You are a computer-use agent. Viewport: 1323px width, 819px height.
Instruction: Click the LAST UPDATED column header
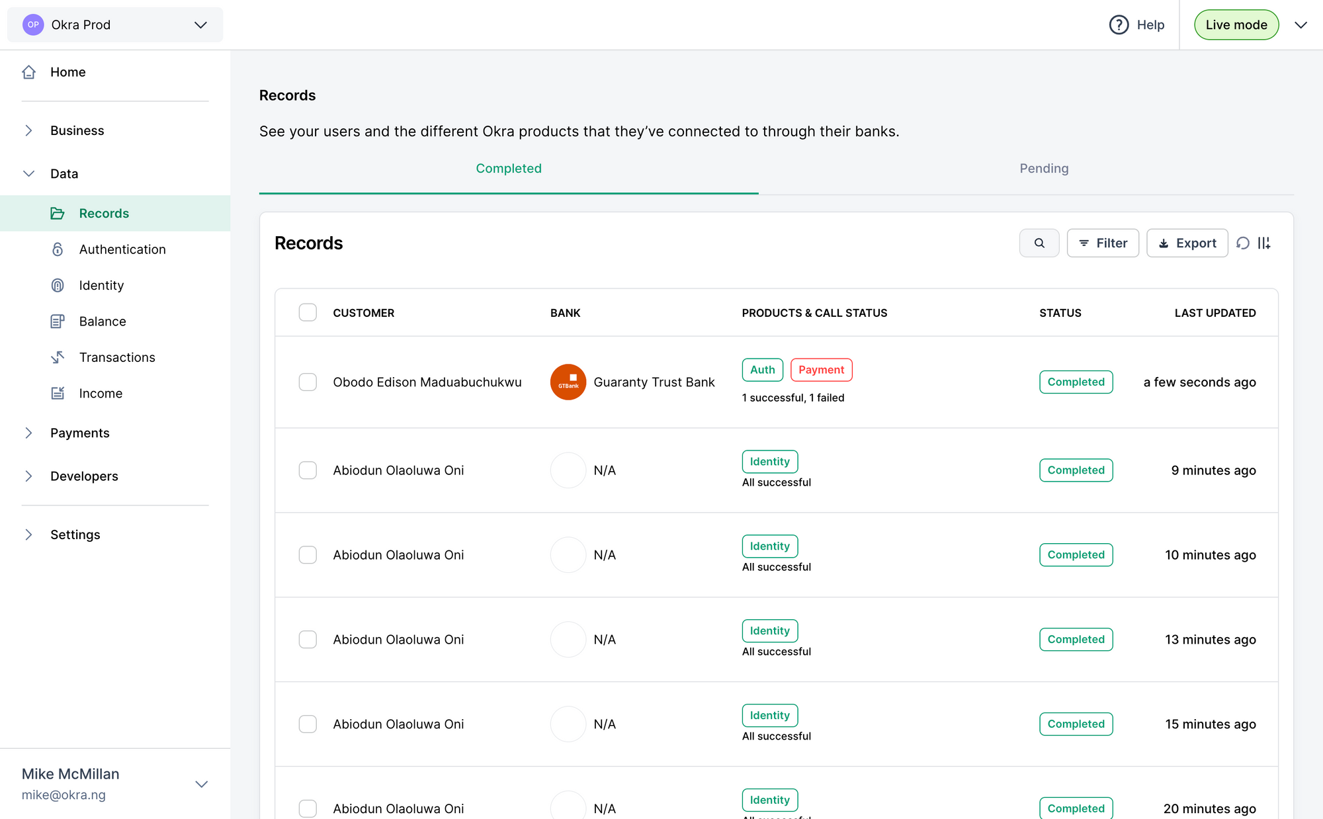[x=1215, y=313]
